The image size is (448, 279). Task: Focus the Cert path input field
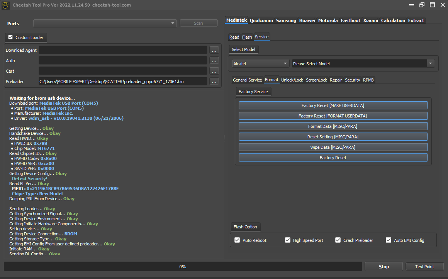click(x=123, y=71)
